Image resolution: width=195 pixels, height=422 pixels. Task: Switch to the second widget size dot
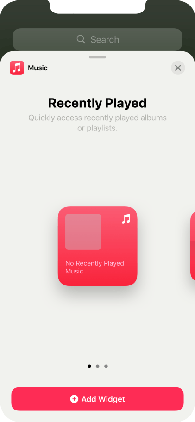tap(97, 366)
